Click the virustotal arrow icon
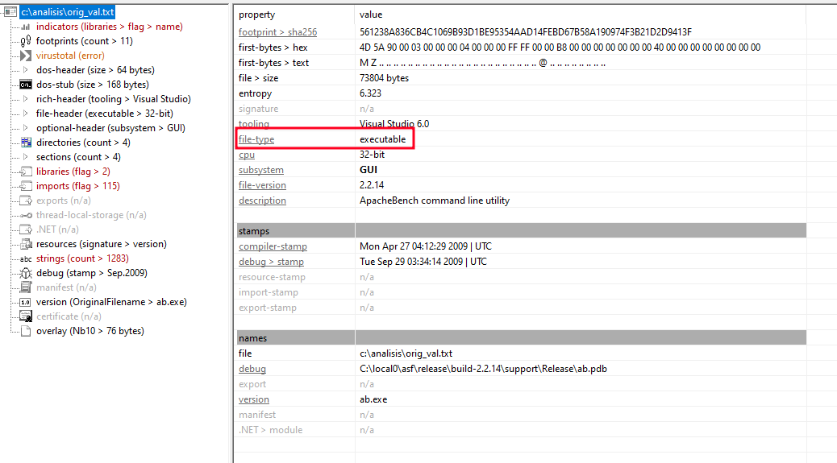Viewport: 837px width, 463px height. 25,56
